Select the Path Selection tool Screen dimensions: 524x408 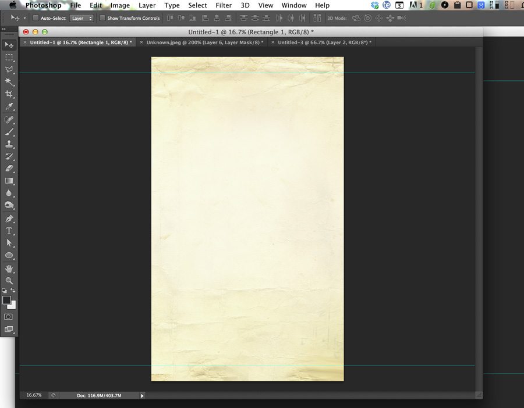9,243
